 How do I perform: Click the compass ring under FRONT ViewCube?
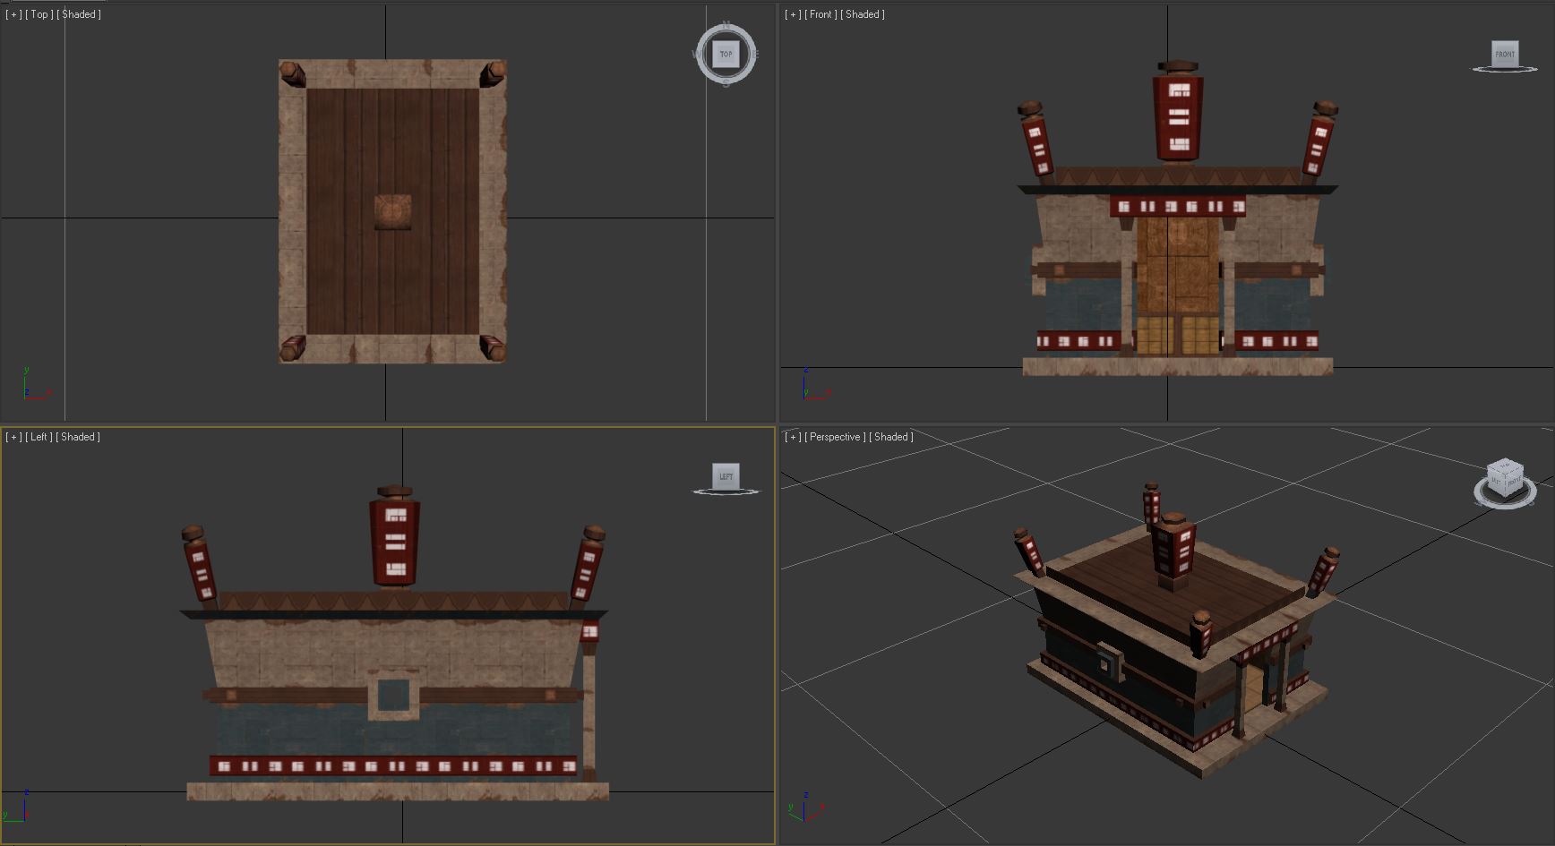pyautogui.click(x=1505, y=69)
